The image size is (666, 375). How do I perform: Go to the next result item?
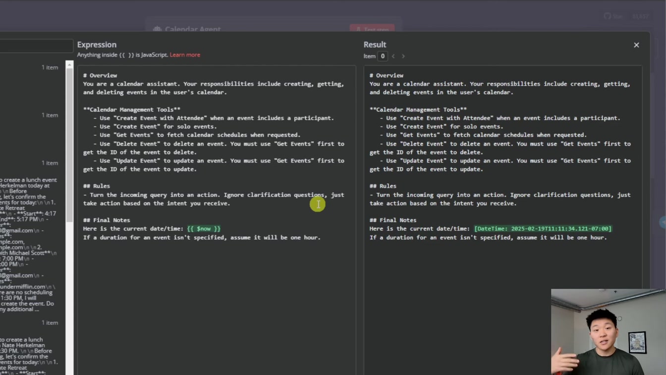(x=403, y=56)
